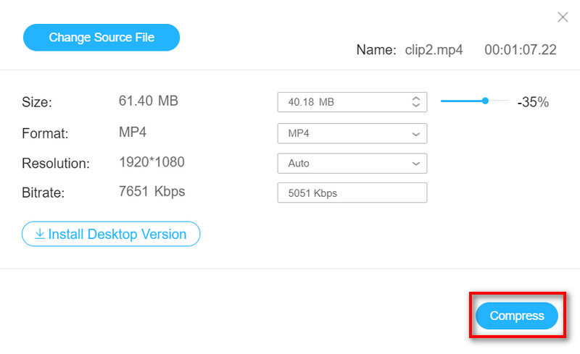Open the MP4 output format dropdown
Screen dimensions: 580x354
click(x=352, y=134)
